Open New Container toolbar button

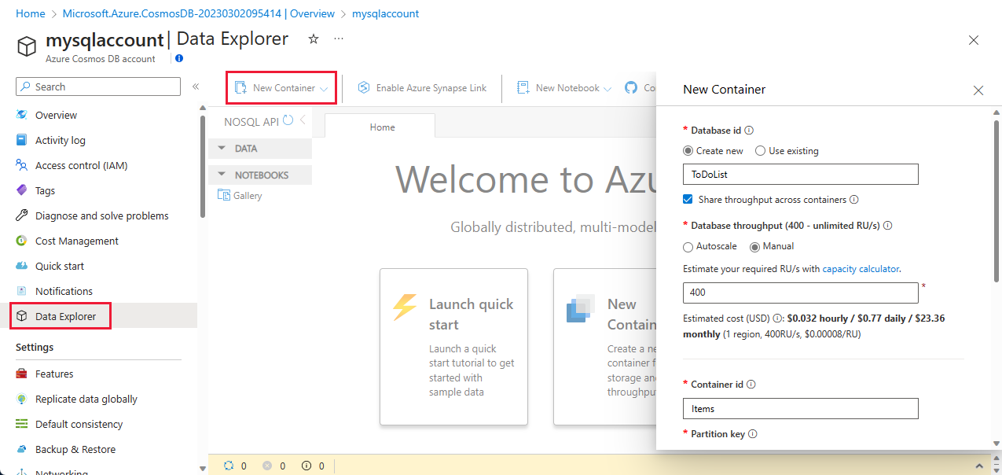[282, 88]
